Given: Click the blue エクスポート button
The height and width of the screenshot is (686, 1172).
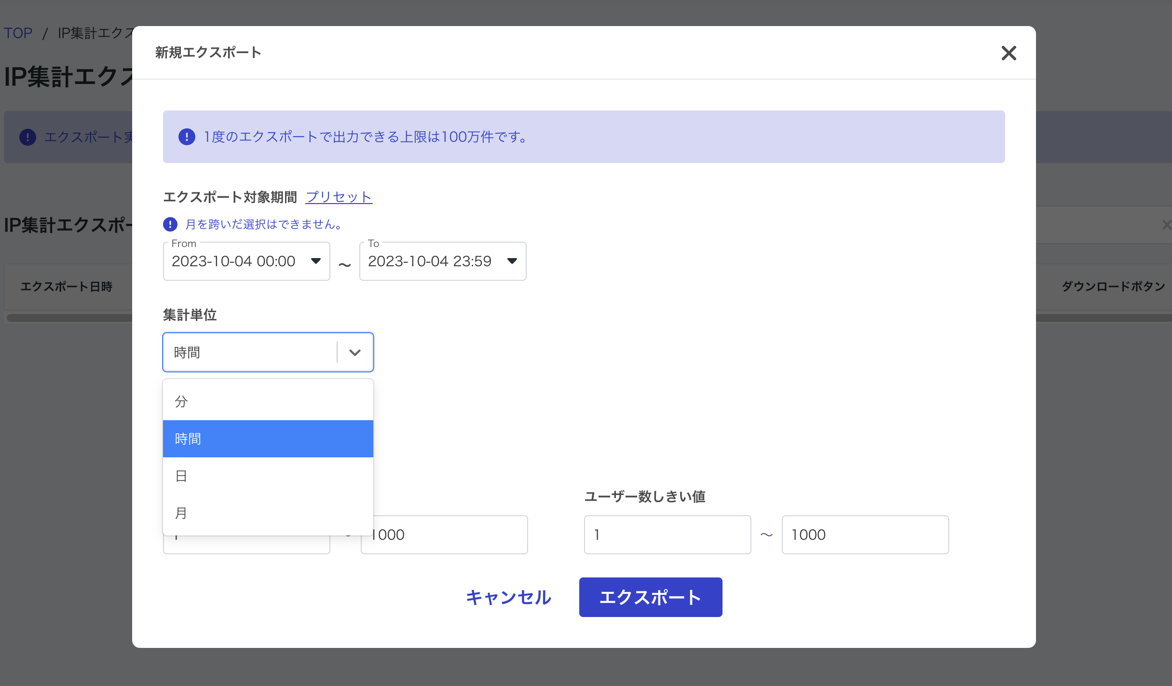Looking at the screenshot, I should [x=650, y=597].
